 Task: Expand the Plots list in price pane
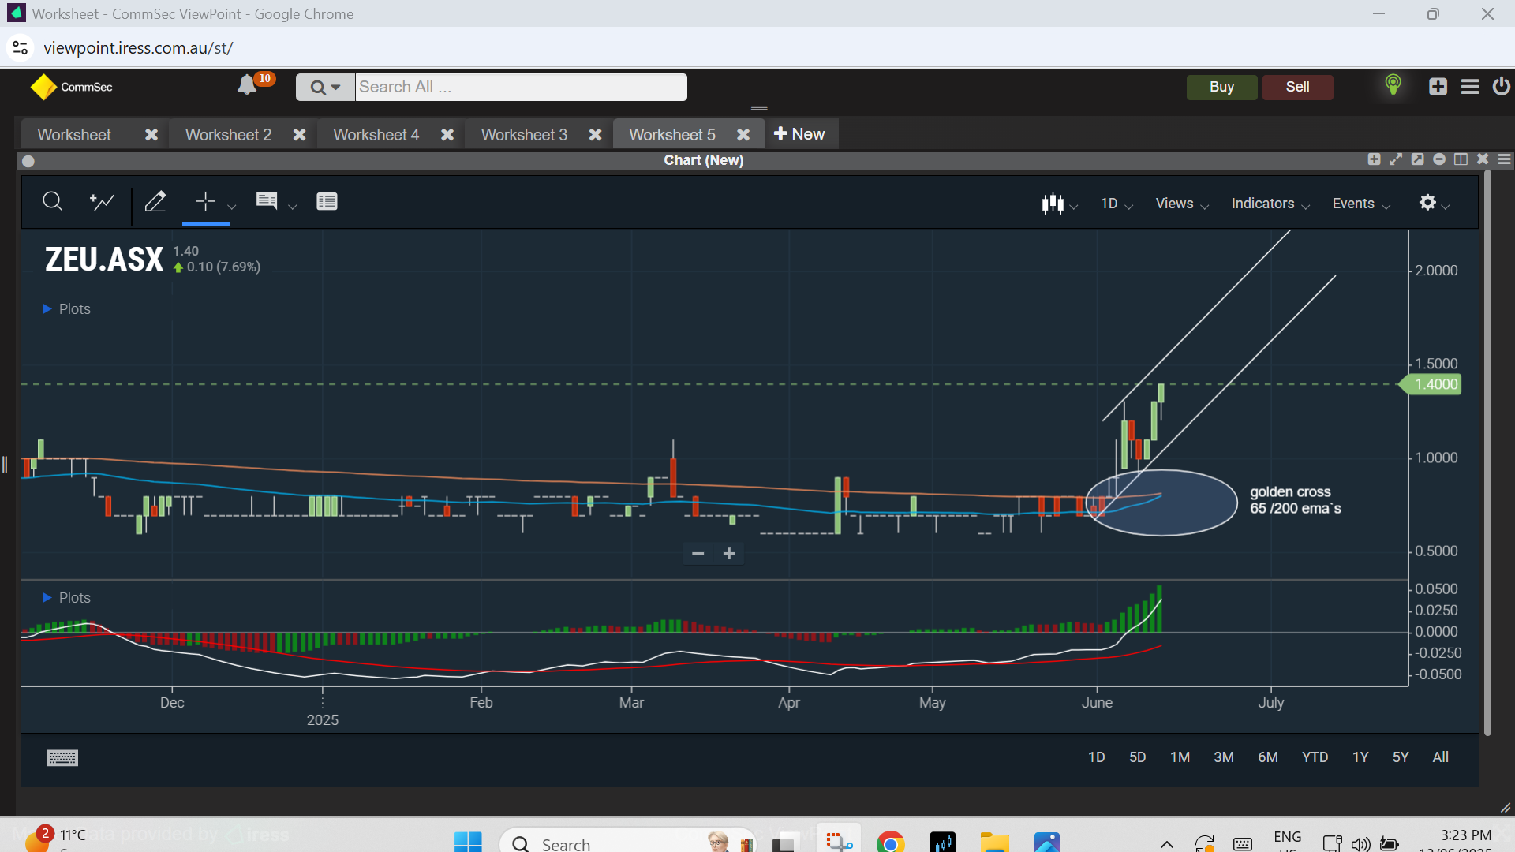click(x=67, y=309)
